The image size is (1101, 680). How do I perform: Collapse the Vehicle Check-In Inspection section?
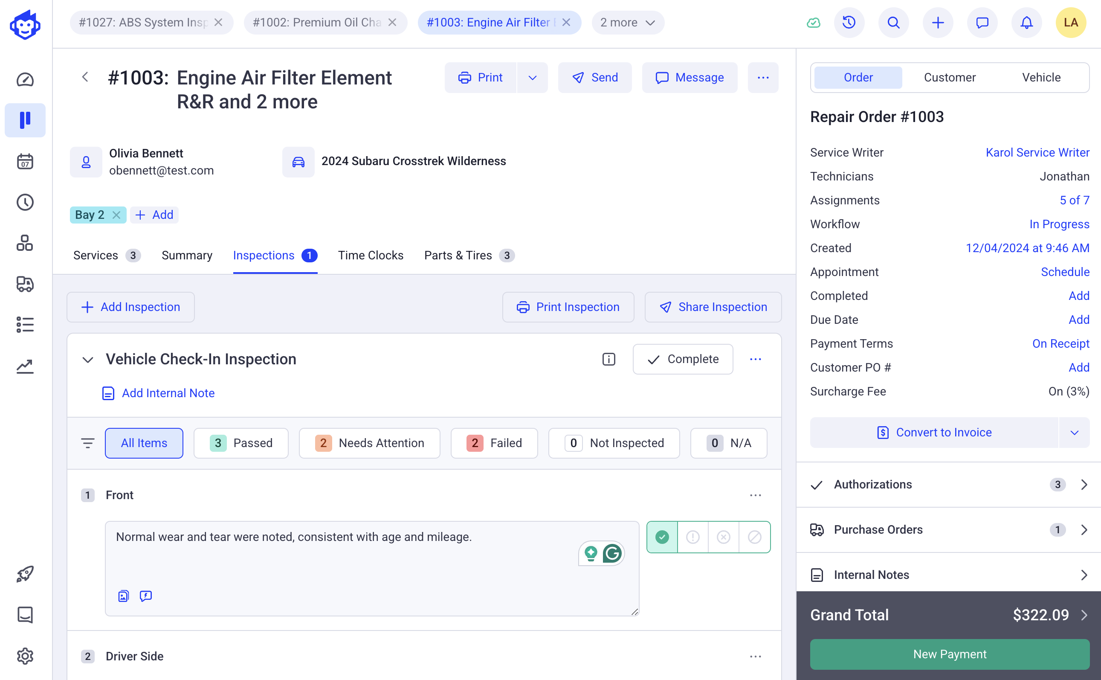(88, 359)
